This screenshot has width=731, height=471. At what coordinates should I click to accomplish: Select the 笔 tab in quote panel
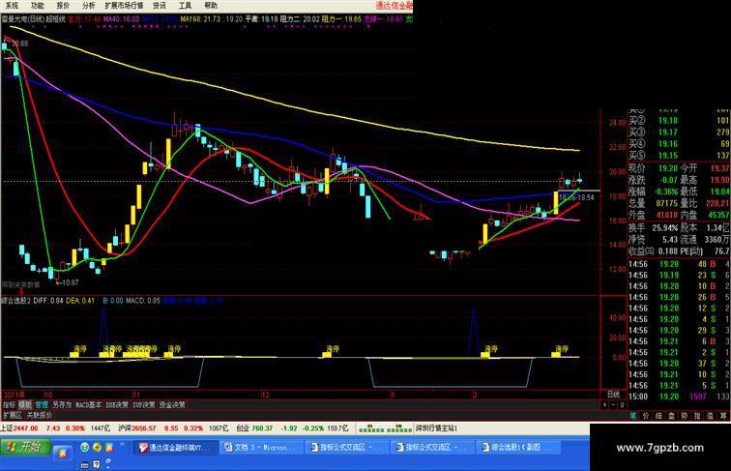[633, 415]
